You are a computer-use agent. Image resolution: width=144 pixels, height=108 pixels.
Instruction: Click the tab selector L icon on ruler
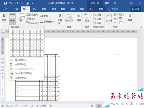pos(3,32)
